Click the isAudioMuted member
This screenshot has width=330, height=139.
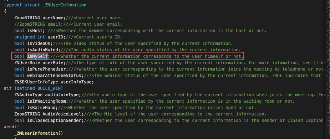[43, 50]
